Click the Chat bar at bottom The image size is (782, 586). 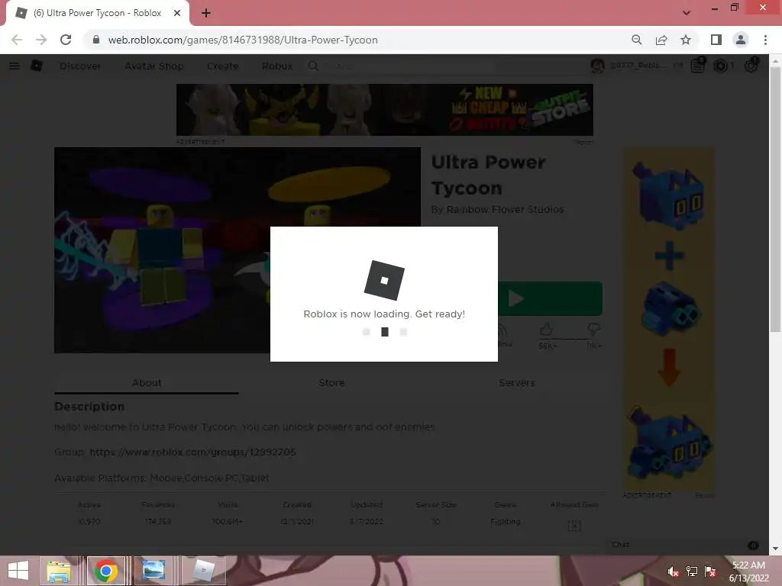[685, 545]
